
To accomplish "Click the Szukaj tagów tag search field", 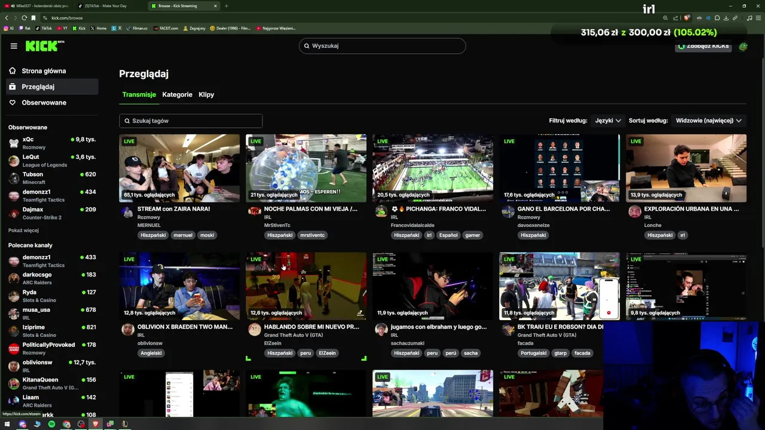I will tap(191, 121).
